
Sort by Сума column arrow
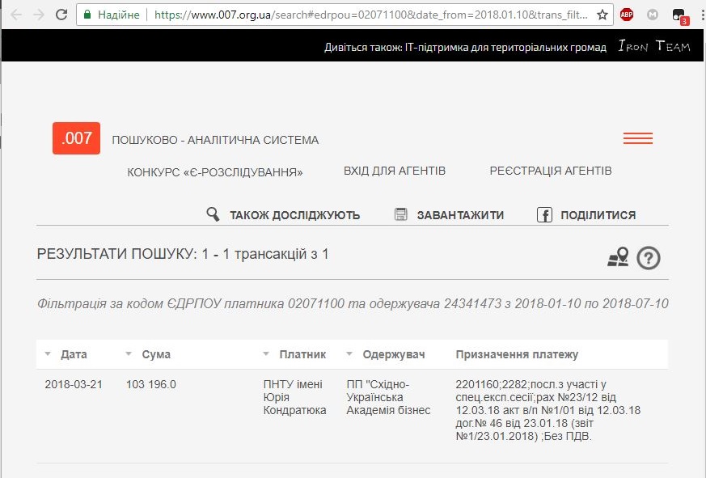pyautogui.click(x=129, y=355)
